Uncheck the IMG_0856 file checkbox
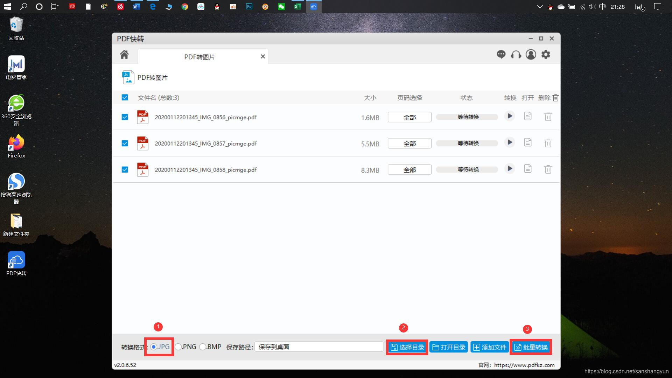The height and width of the screenshot is (378, 672). pos(125,117)
